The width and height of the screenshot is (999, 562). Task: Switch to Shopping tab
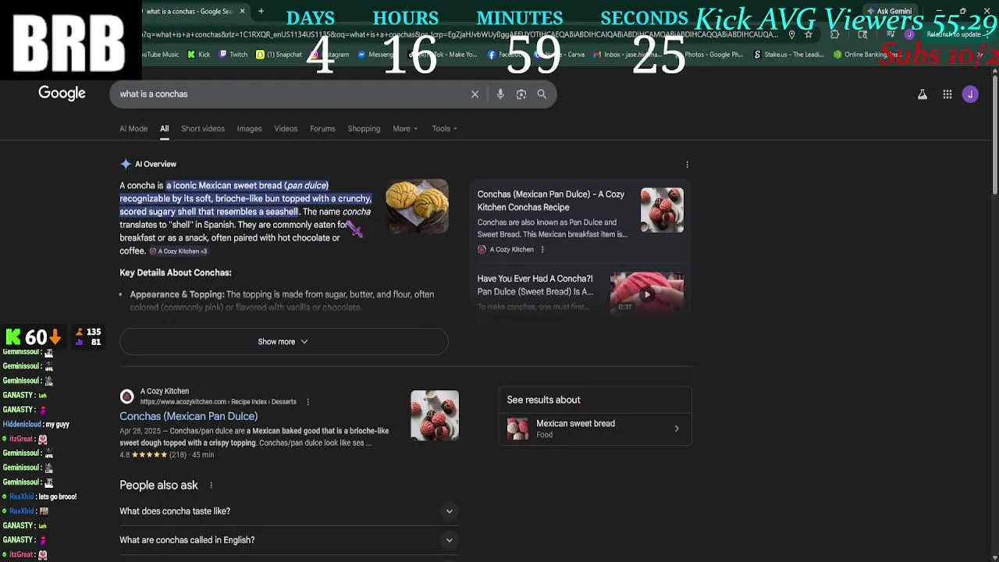click(364, 129)
